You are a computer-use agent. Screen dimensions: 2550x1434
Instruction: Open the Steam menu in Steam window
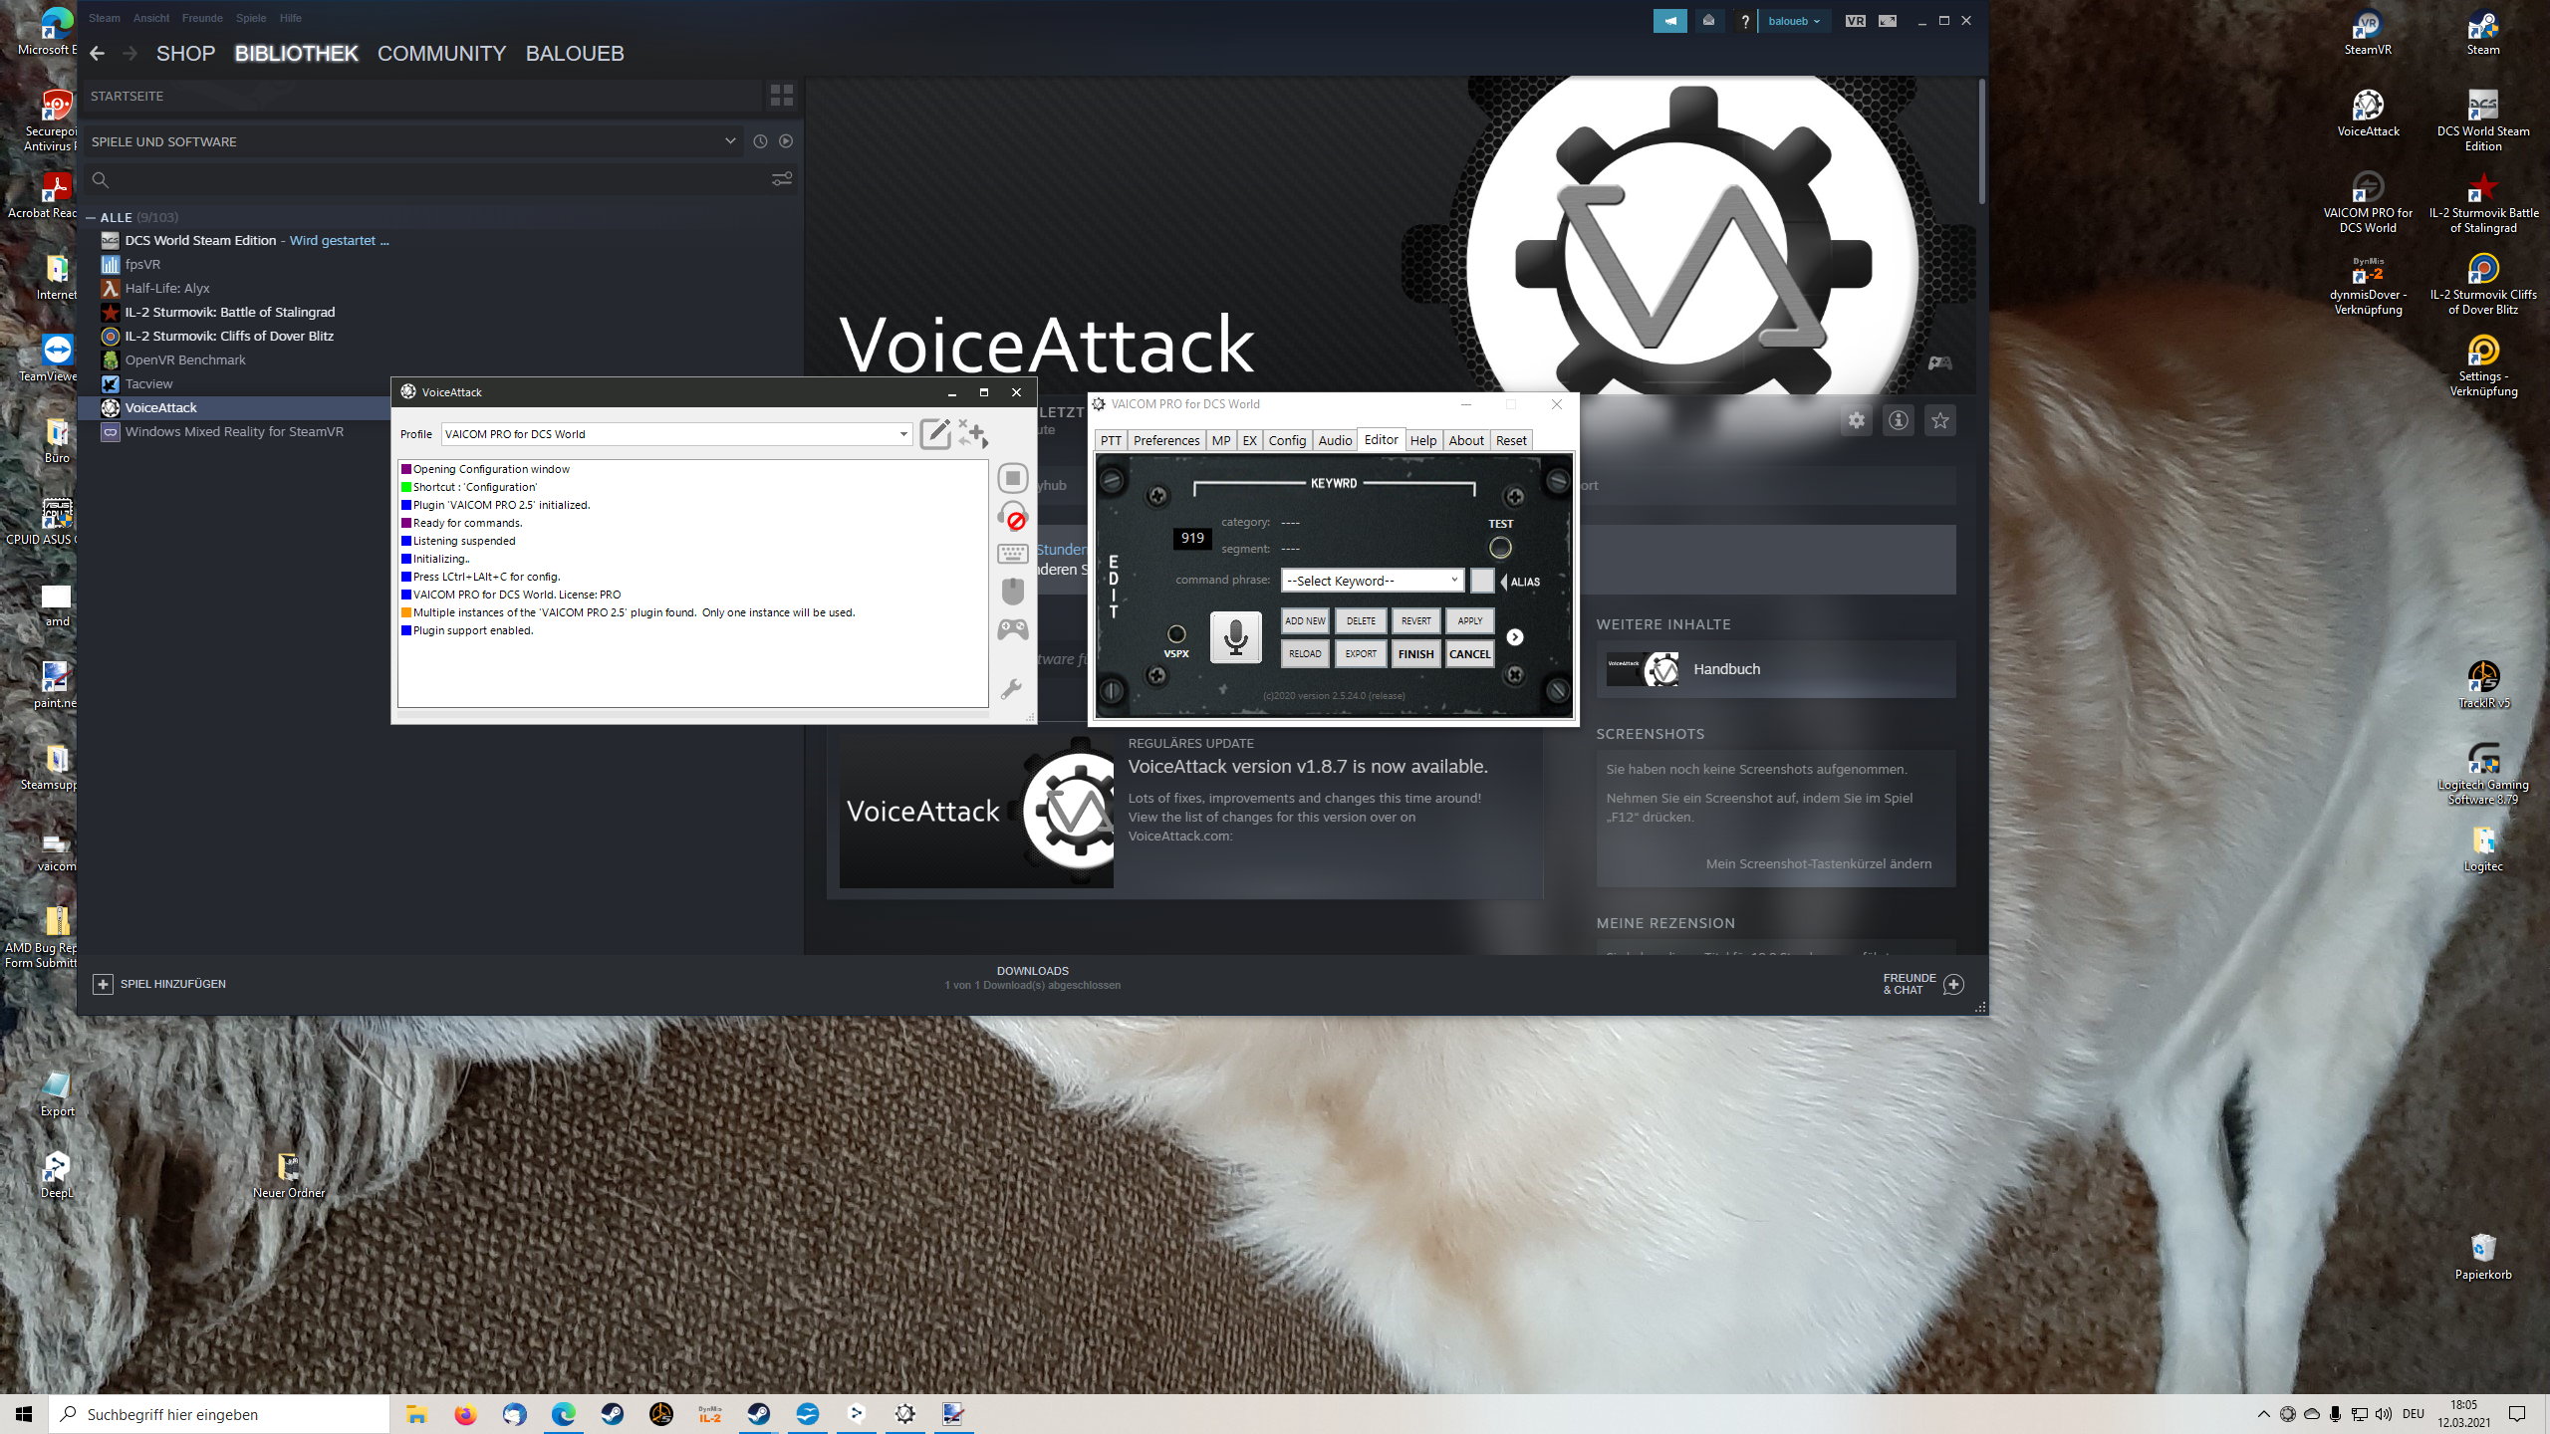(105, 18)
